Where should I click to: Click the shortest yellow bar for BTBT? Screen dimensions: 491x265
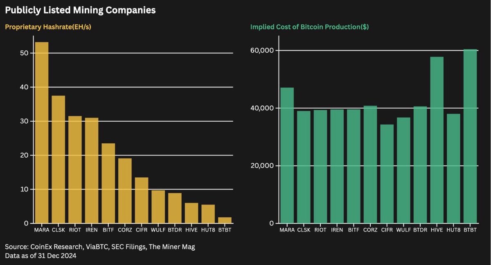pyautogui.click(x=225, y=220)
